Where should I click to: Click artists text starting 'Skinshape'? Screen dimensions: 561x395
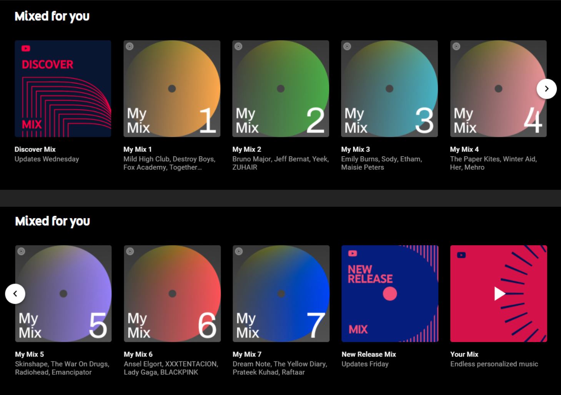[62, 368]
